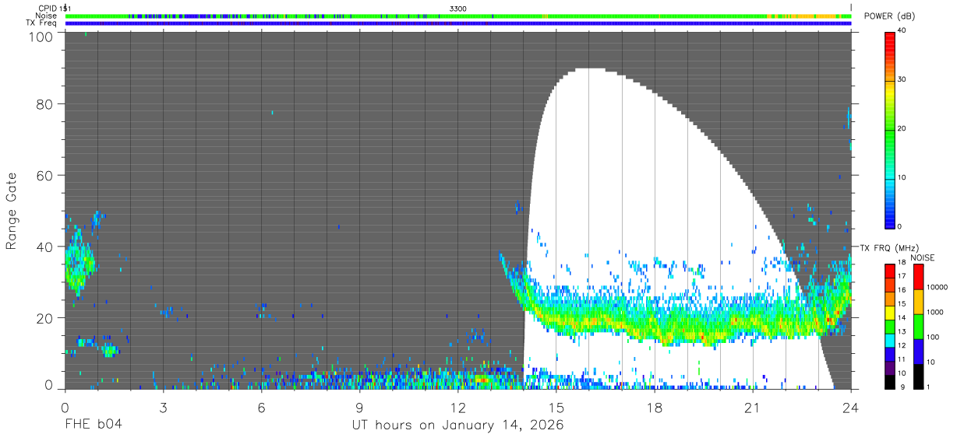Click the 9 tick on the UT hours axis

tap(359, 408)
